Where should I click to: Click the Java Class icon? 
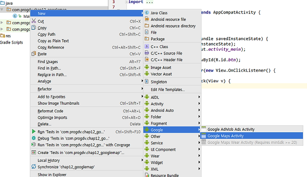pyautogui.click(x=147, y=13)
